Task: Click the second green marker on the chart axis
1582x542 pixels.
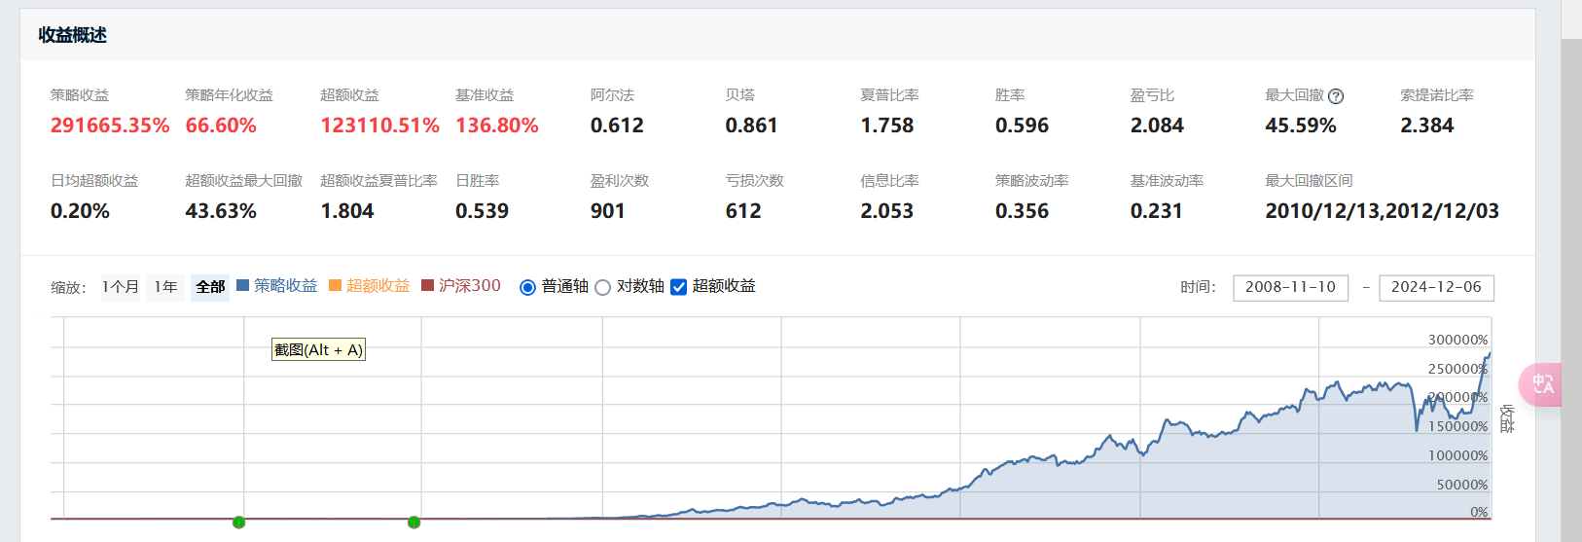Action: [x=413, y=523]
